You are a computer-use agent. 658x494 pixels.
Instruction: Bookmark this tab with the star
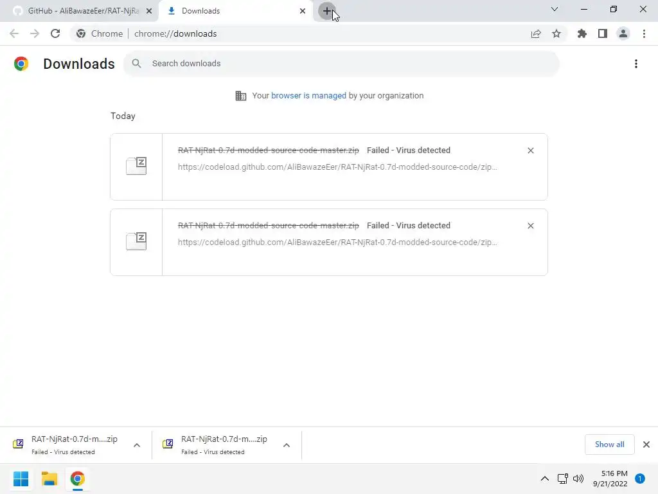coord(556,33)
